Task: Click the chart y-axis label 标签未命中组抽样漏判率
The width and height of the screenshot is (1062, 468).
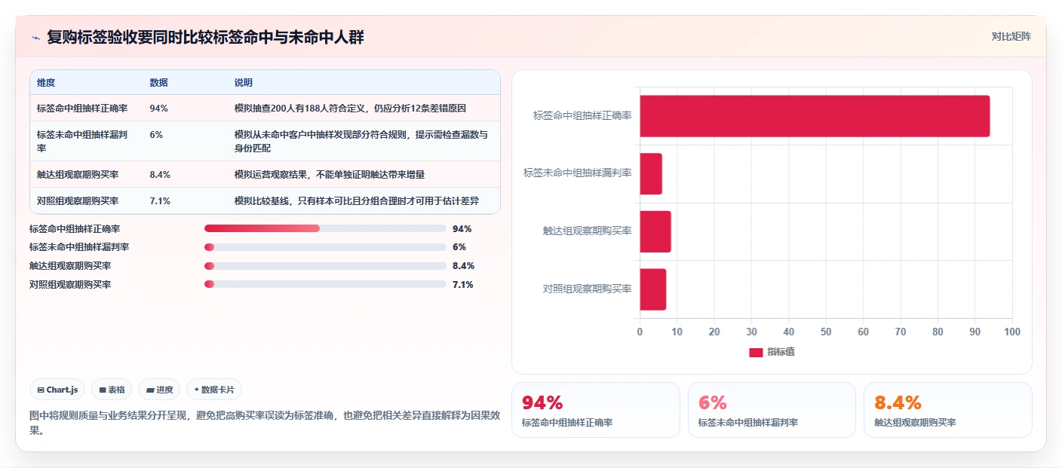Action: tap(578, 173)
